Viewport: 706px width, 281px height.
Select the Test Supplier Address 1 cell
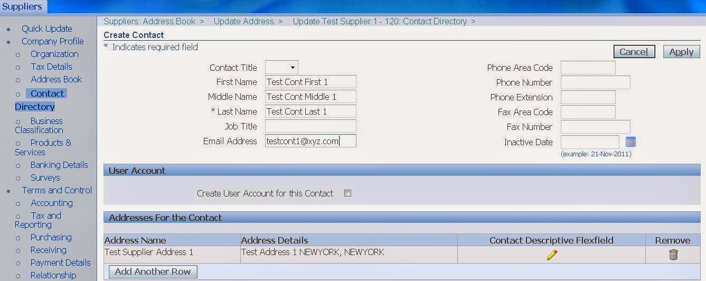tap(172, 255)
